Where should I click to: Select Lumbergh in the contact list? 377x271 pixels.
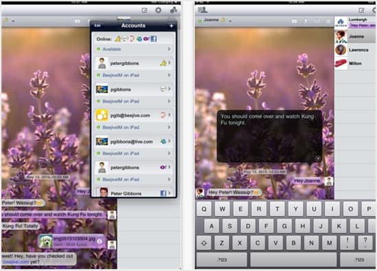[355, 23]
